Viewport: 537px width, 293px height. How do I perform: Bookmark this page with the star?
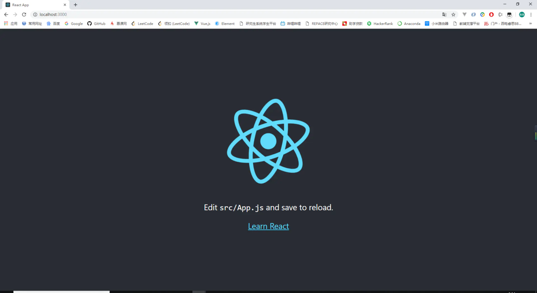[x=453, y=14]
